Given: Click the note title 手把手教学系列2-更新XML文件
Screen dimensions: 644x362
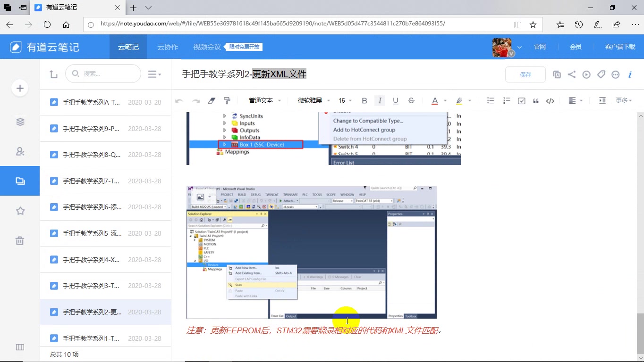Looking at the screenshot, I should click(245, 74).
